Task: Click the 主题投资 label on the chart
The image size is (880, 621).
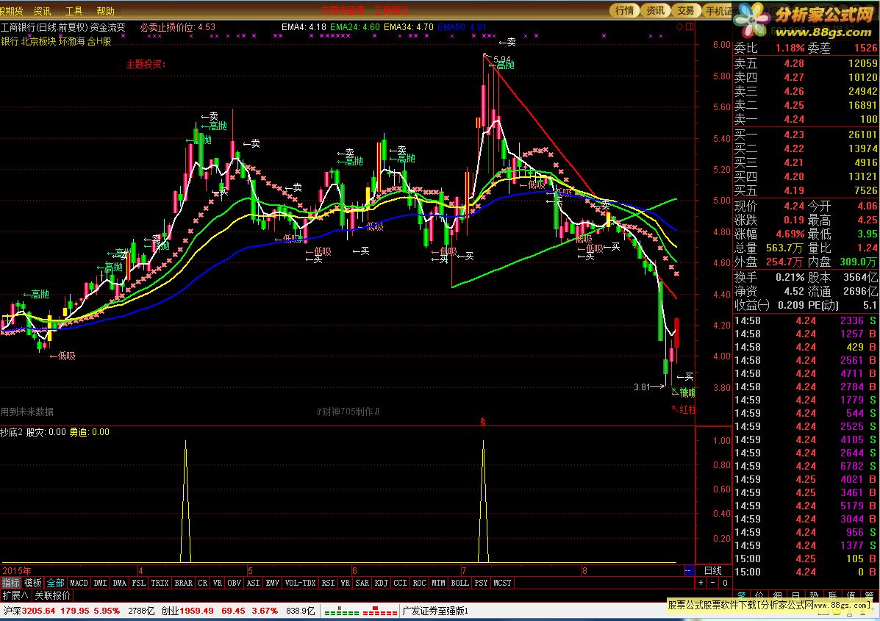Action: (x=146, y=65)
